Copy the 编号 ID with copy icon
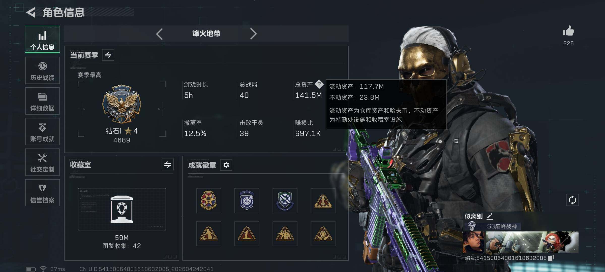Viewport: 605px width, 272px height. coord(551,258)
